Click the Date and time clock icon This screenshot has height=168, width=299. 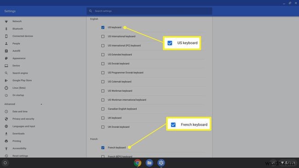coord(6,112)
